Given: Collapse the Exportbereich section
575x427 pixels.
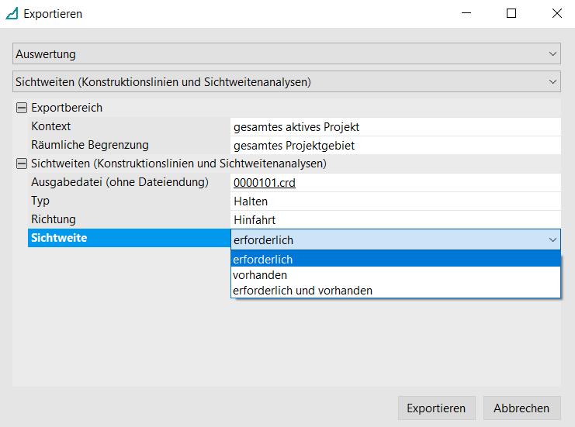Looking at the screenshot, I should point(22,108).
